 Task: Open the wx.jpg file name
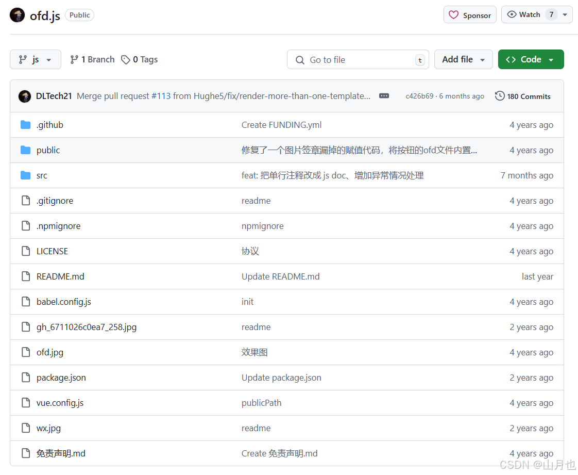click(48, 429)
